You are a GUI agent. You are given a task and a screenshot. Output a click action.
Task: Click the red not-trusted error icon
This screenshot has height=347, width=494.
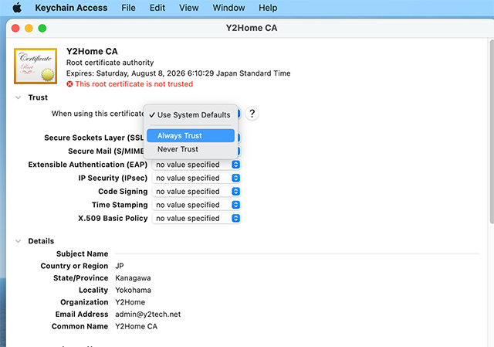(x=69, y=84)
